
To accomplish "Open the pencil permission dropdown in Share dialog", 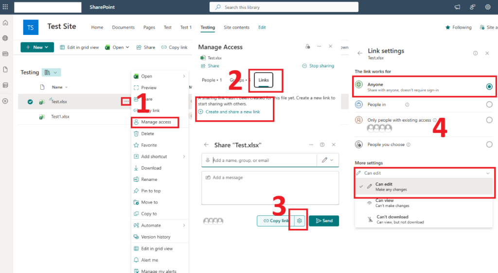I will [327, 160].
